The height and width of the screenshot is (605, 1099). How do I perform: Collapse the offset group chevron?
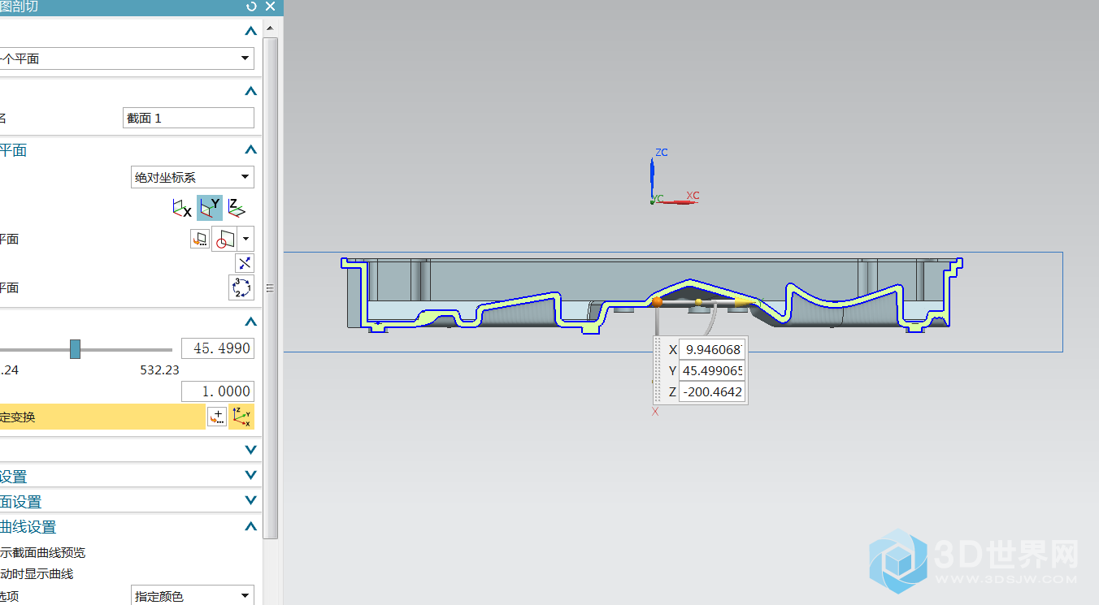pyautogui.click(x=251, y=322)
